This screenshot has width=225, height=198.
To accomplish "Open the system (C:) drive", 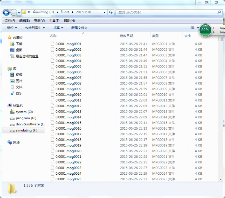I will tap(21, 112).
